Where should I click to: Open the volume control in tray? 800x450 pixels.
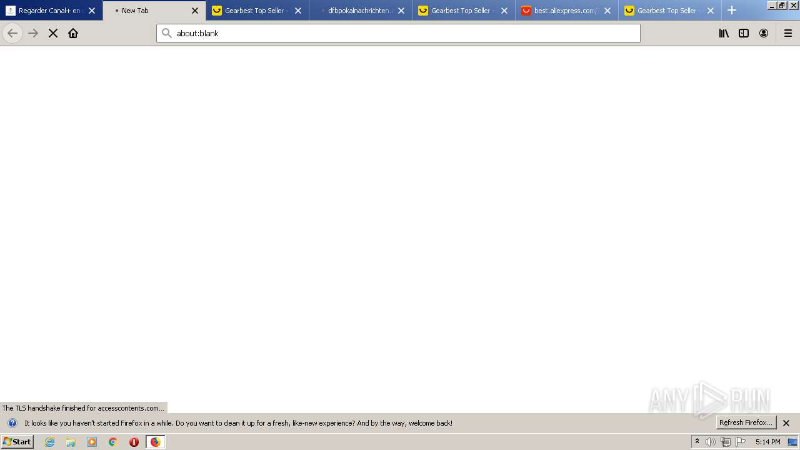coord(711,442)
